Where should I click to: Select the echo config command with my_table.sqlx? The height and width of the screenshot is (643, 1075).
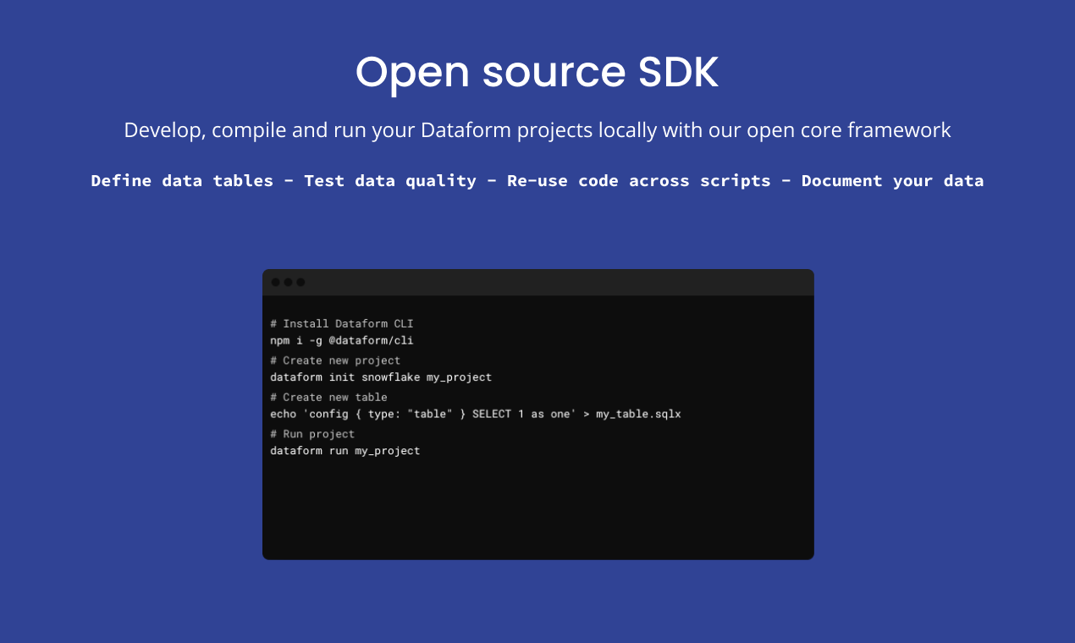point(476,414)
